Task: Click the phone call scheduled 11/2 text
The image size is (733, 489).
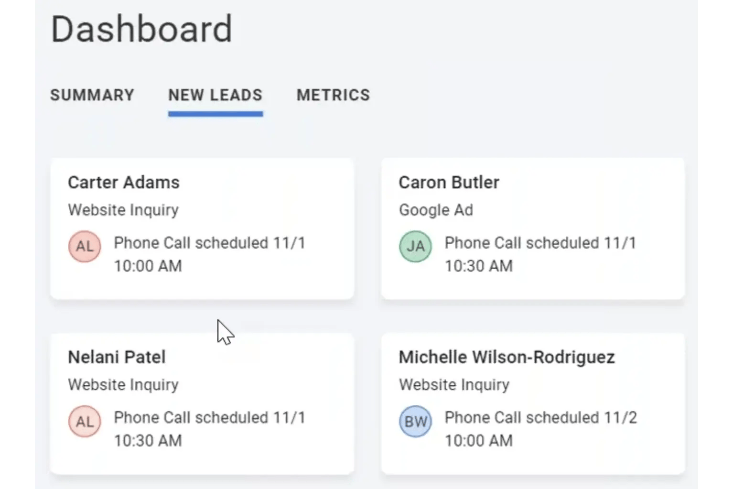Action: pyautogui.click(x=541, y=429)
